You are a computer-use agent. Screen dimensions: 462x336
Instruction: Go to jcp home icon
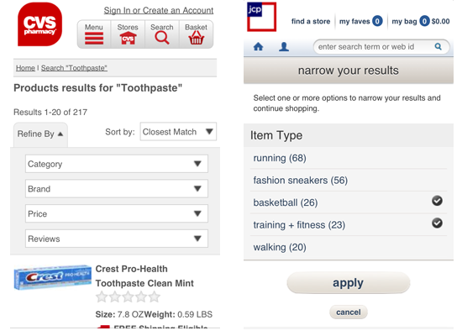259,46
